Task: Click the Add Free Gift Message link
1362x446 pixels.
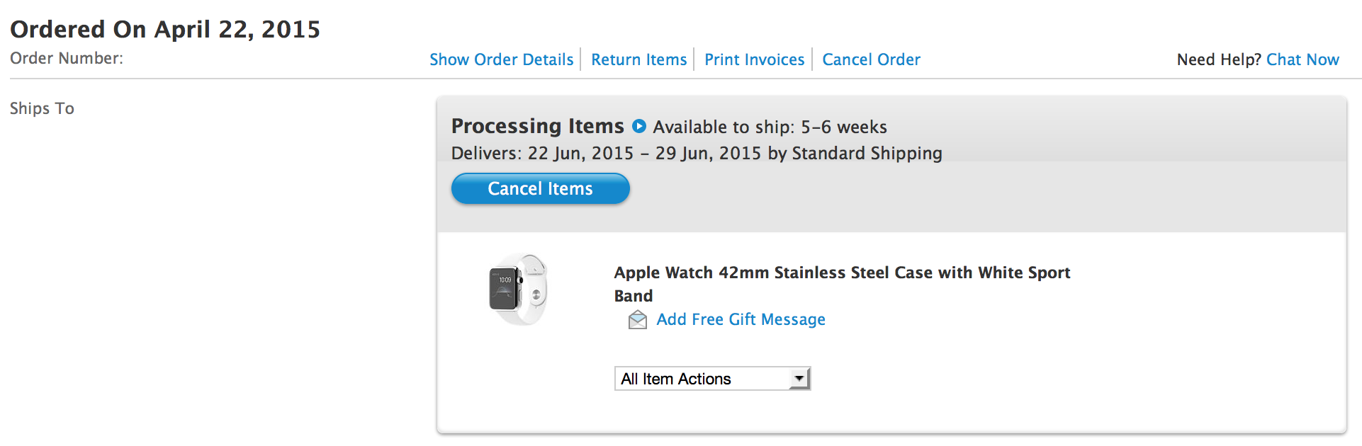Action: point(741,319)
